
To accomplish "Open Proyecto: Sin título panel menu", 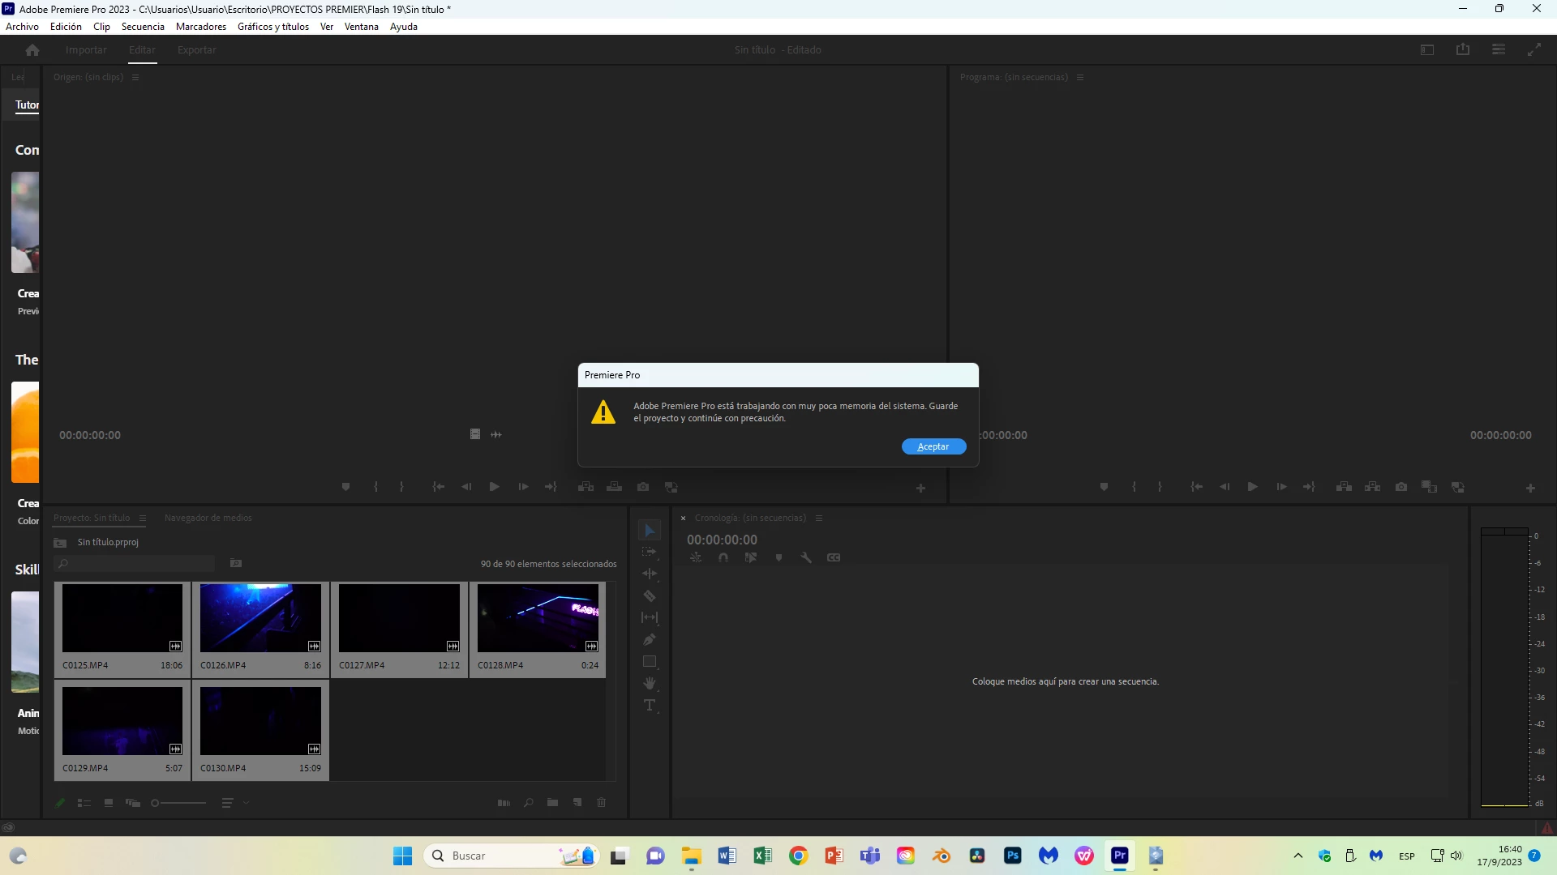I will coord(143,519).
